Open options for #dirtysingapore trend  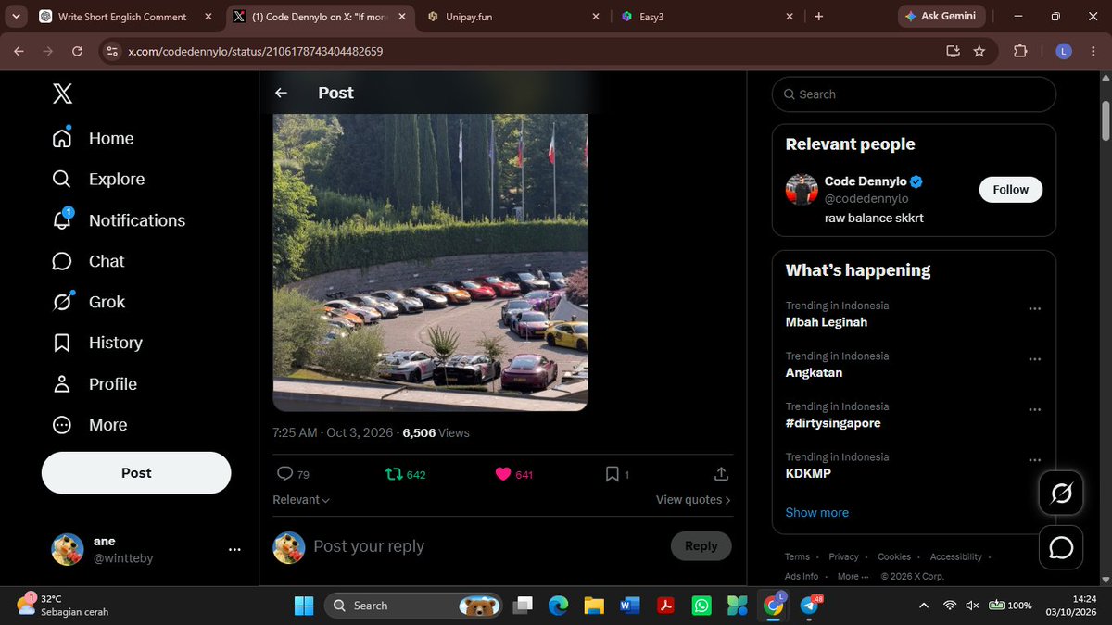[x=1035, y=410]
